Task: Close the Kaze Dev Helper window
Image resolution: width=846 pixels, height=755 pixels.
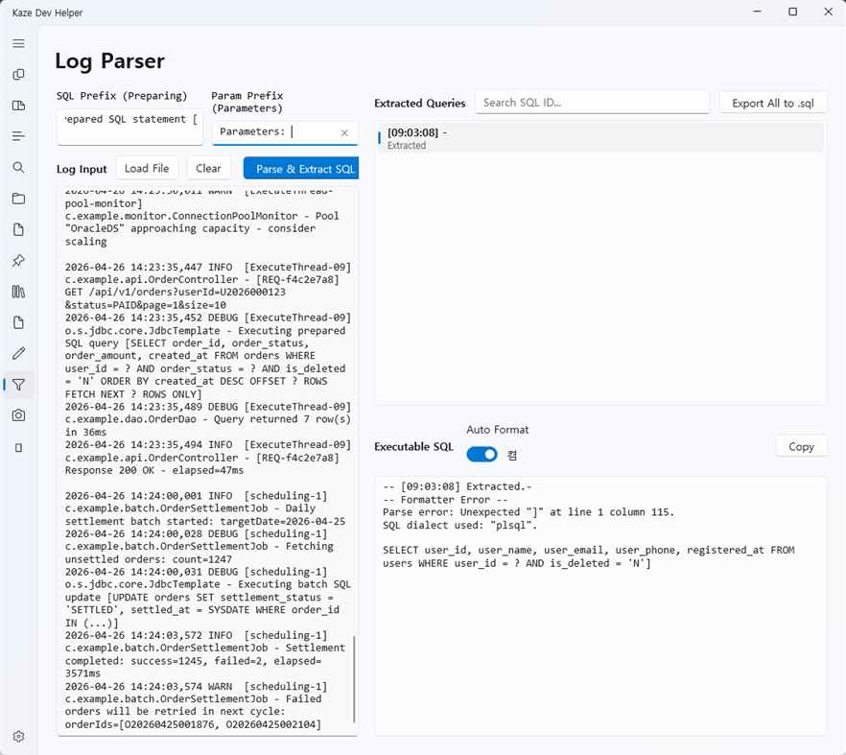Action: click(x=828, y=12)
